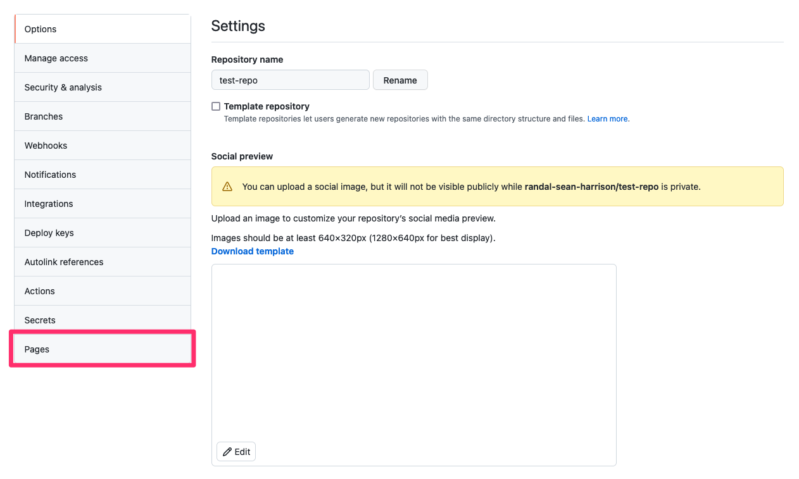Select the Options tab in the sidebar
Image resolution: width=799 pixels, height=479 pixels.
pyautogui.click(x=101, y=28)
